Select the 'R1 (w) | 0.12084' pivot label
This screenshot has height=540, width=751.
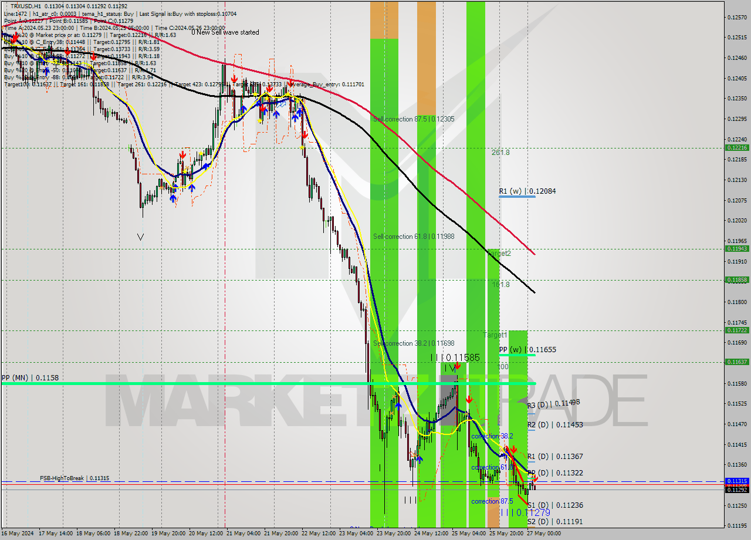click(527, 191)
